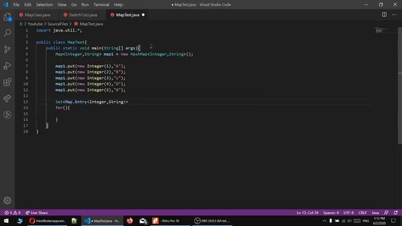This screenshot has width=402, height=226.
Task: Click the SourceFiles breadcrumb folder
Action: (x=58, y=24)
